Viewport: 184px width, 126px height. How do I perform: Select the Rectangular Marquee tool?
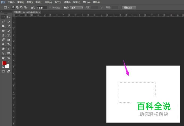pyautogui.click(x=3, y=17)
